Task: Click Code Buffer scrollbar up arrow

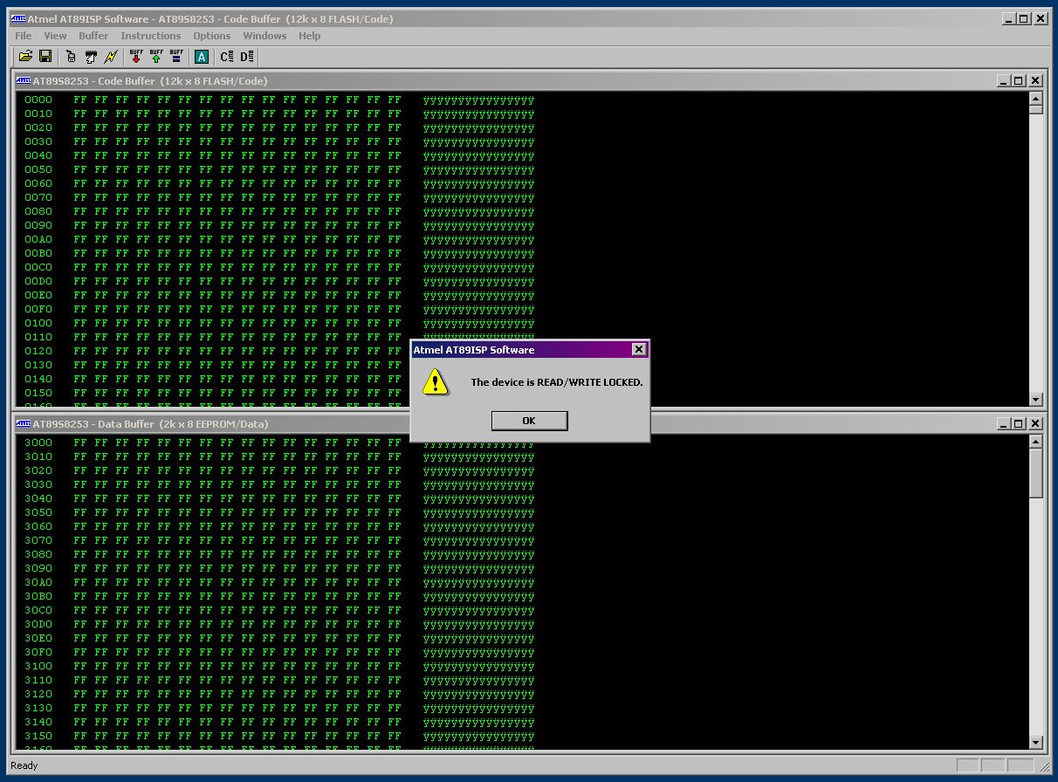Action: (x=1036, y=97)
